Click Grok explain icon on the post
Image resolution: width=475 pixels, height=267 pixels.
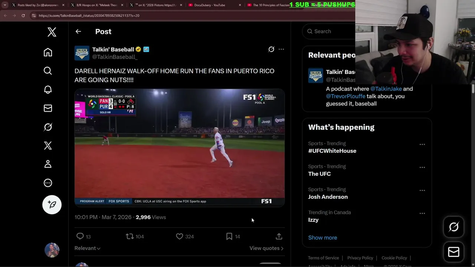pos(271,49)
